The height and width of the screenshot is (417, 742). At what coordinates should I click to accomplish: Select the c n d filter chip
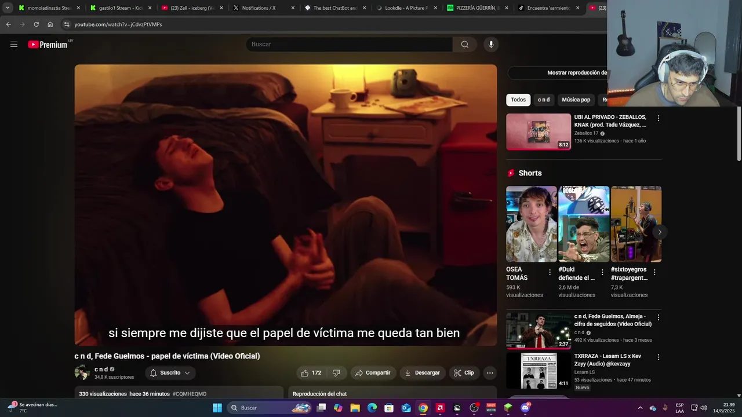[544, 100]
